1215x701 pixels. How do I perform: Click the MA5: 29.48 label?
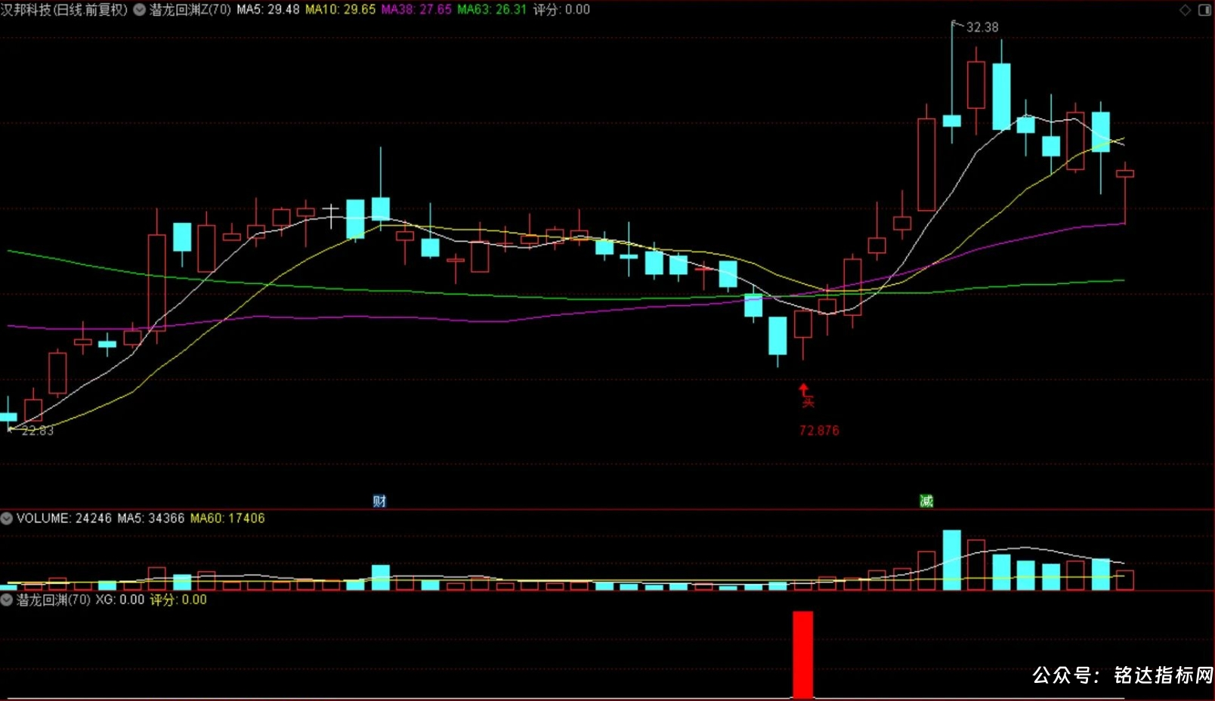pos(268,10)
